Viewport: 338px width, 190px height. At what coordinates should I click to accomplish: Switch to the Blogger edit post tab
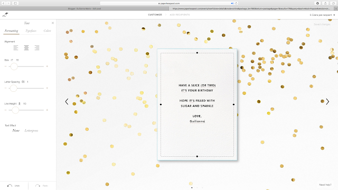(x=84, y=8)
